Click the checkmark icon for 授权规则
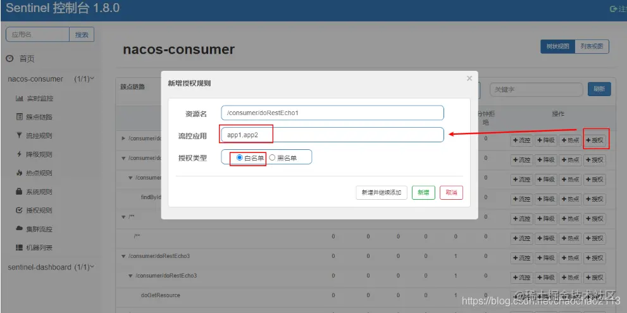 pos(19,211)
